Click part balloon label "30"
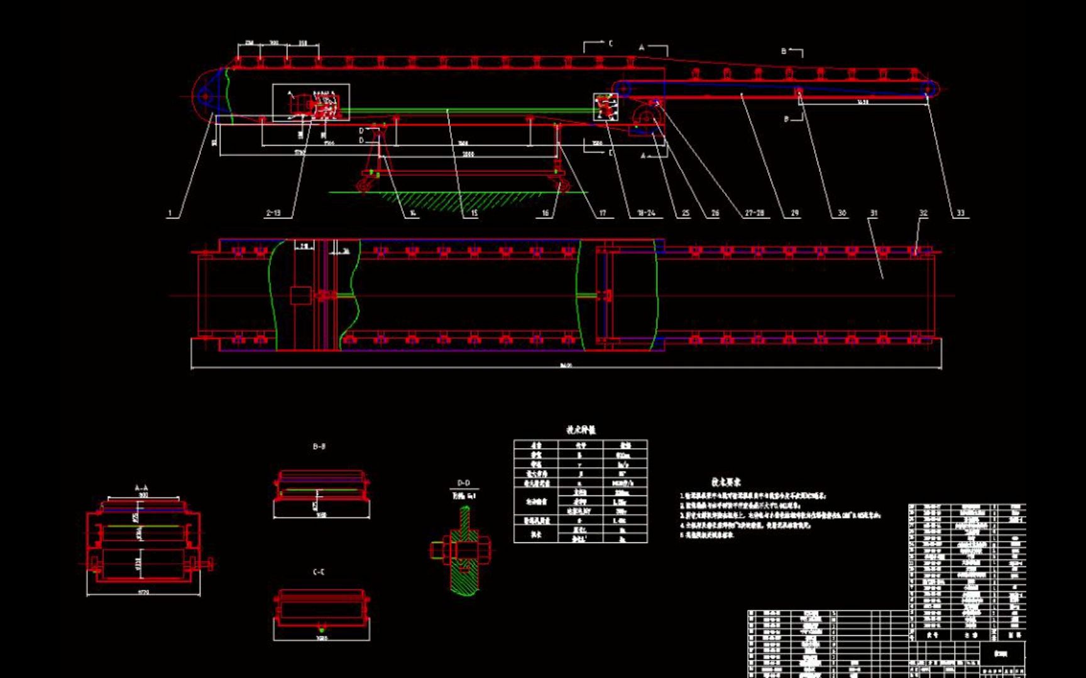Screen dimensions: 1086x678 [x=842, y=213]
